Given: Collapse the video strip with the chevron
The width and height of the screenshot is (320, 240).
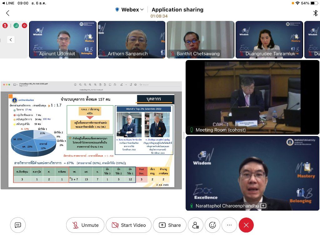Looking at the screenshot, I should 11,40.
